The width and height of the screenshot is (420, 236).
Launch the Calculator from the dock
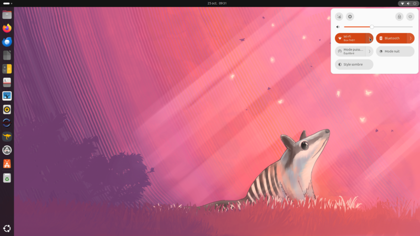[x=7, y=69]
